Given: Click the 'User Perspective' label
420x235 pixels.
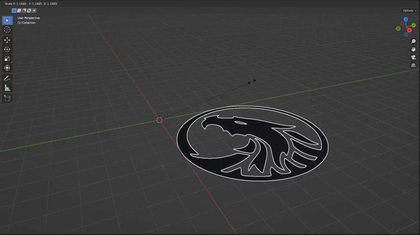Looking at the screenshot, I should click(x=29, y=18).
